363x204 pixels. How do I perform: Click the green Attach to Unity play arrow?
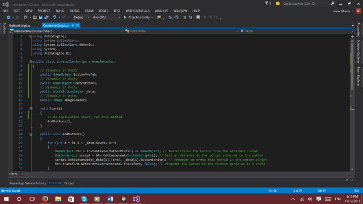(125, 18)
